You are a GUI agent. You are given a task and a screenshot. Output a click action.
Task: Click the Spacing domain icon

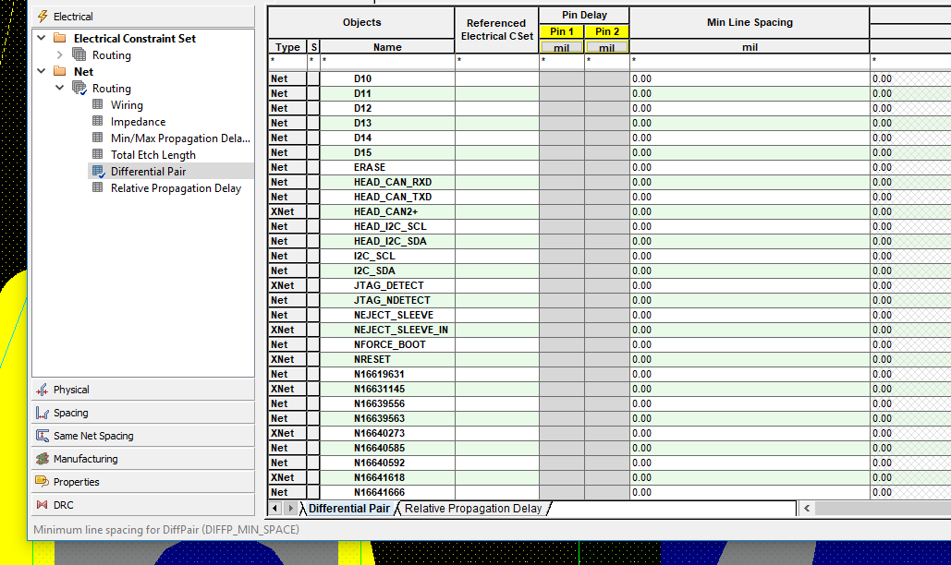click(43, 413)
